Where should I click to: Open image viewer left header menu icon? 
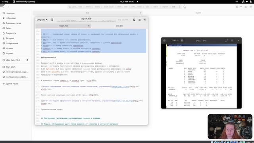point(164,41)
